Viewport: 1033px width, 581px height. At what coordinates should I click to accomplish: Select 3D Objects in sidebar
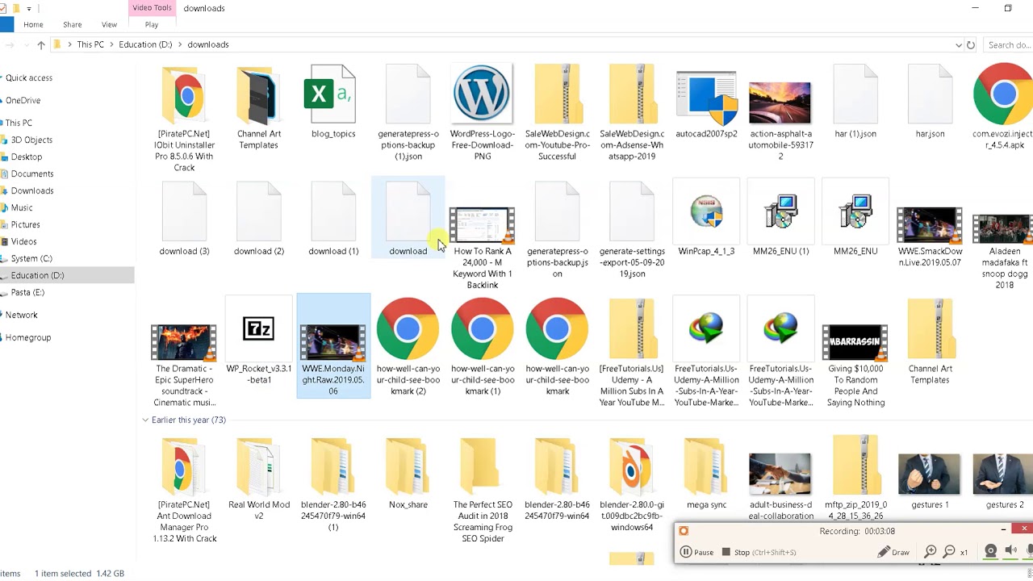[31, 140]
